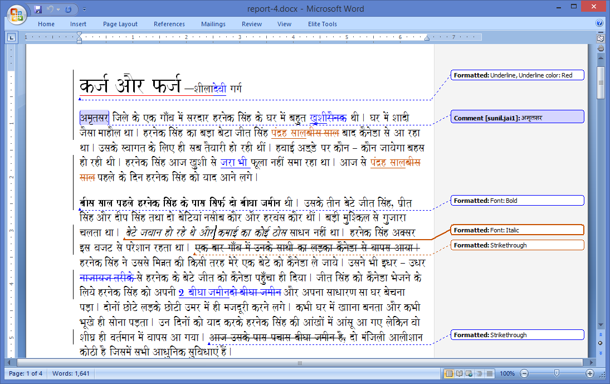Select the 'Formatted: Font: Bold' balloon
The height and width of the screenshot is (384, 610).
tap(518, 201)
